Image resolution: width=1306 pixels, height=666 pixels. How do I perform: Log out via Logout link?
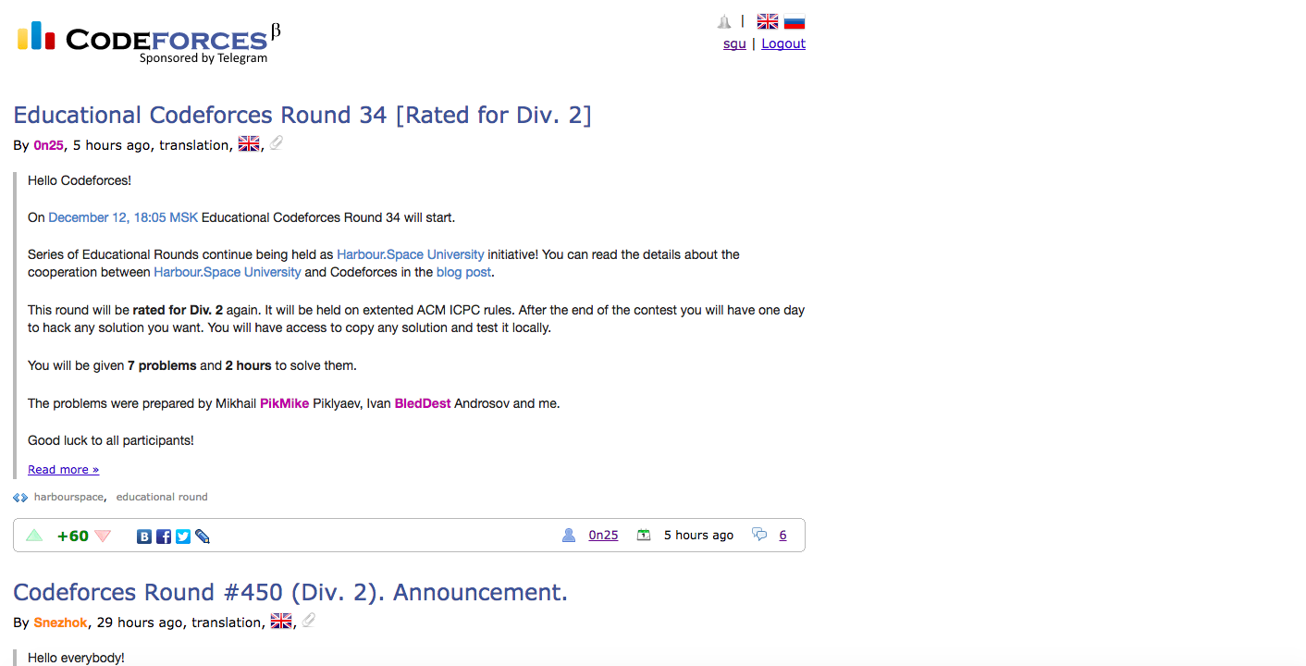(783, 43)
